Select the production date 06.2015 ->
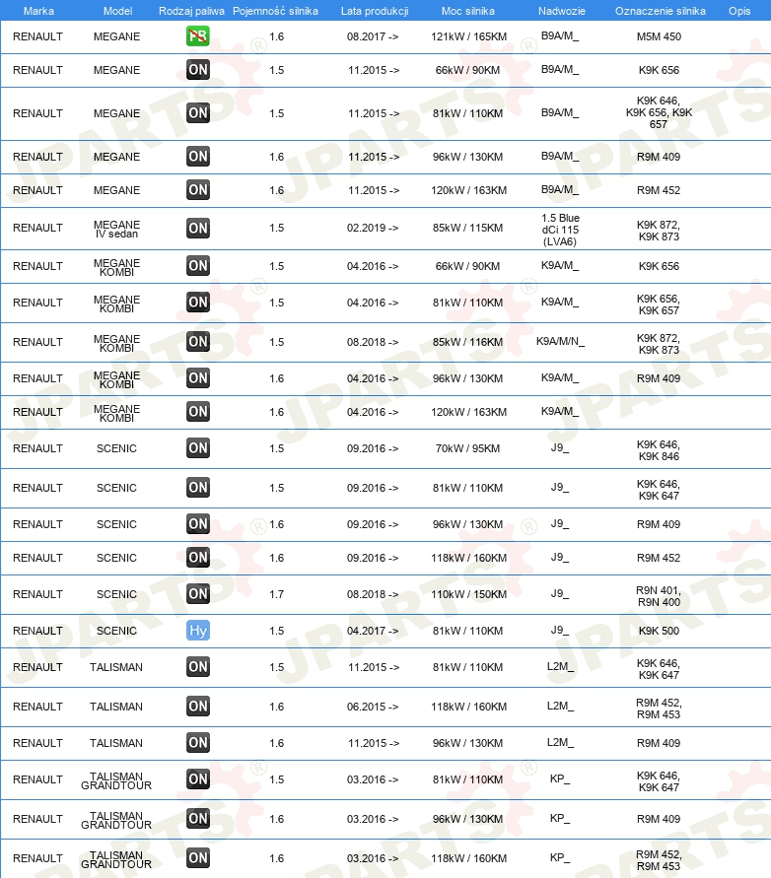The height and width of the screenshot is (878, 771). (373, 707)
